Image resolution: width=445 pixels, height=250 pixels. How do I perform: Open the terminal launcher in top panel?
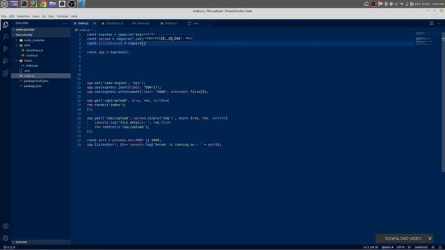24,4
